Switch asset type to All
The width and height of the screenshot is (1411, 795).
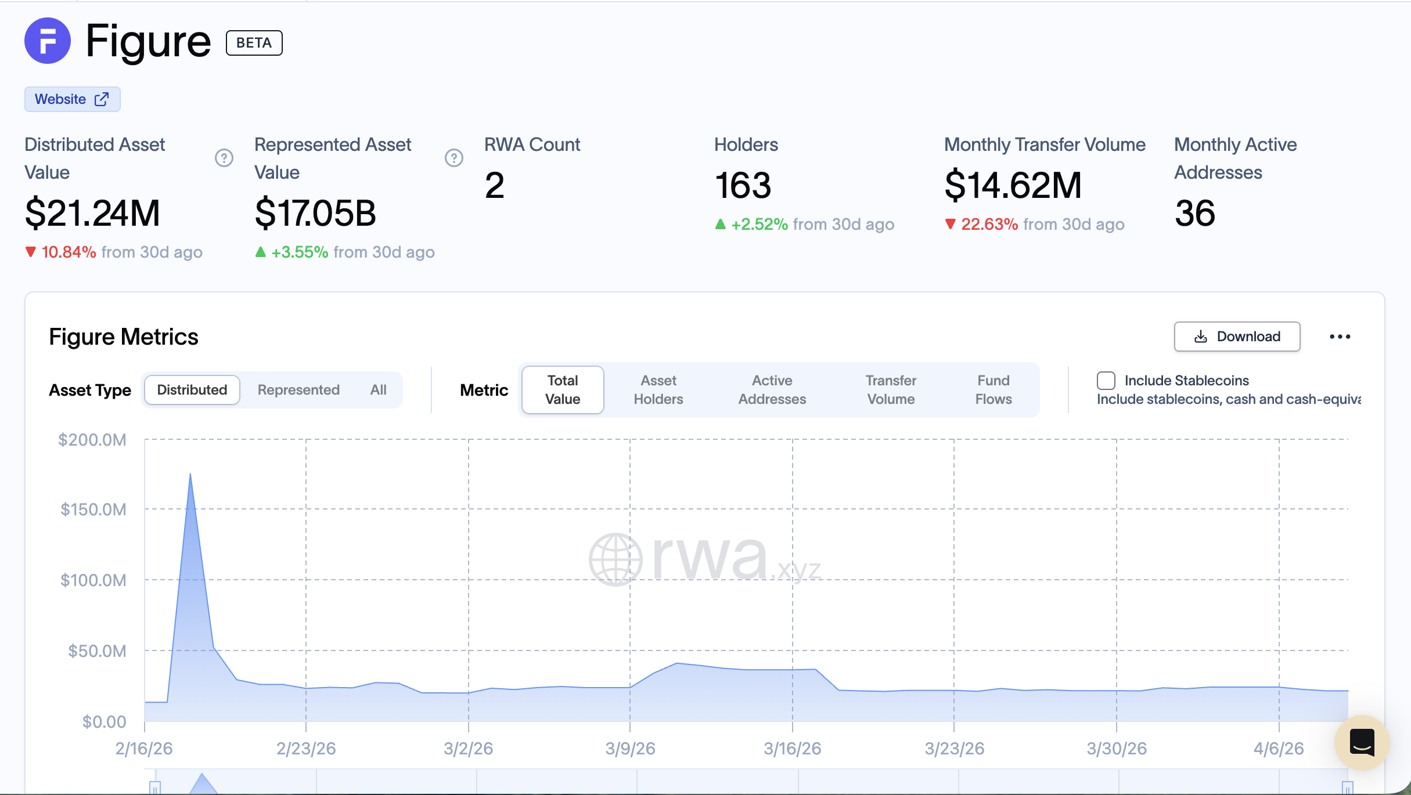tap(379, 390)
